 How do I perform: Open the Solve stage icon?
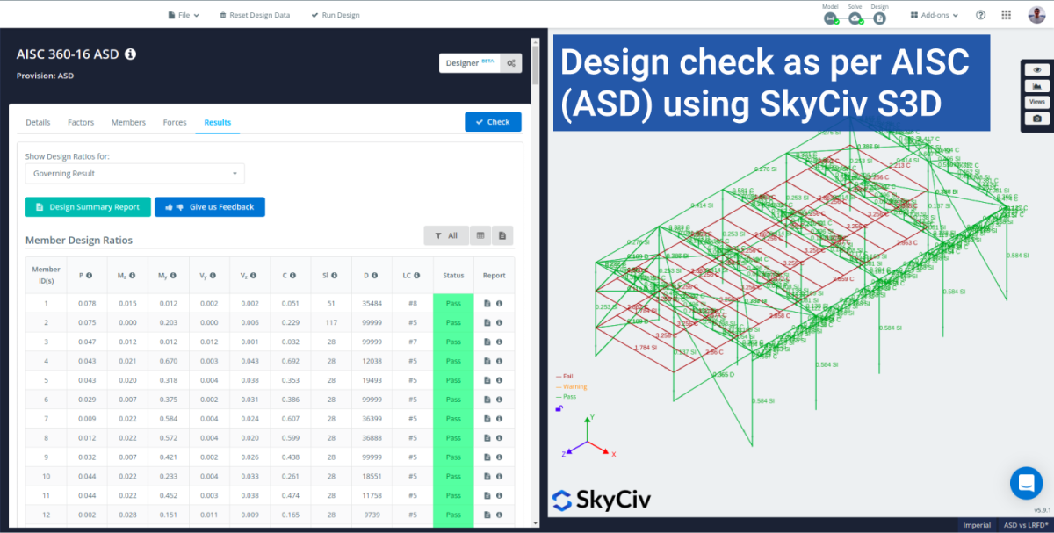click(855, 18)
